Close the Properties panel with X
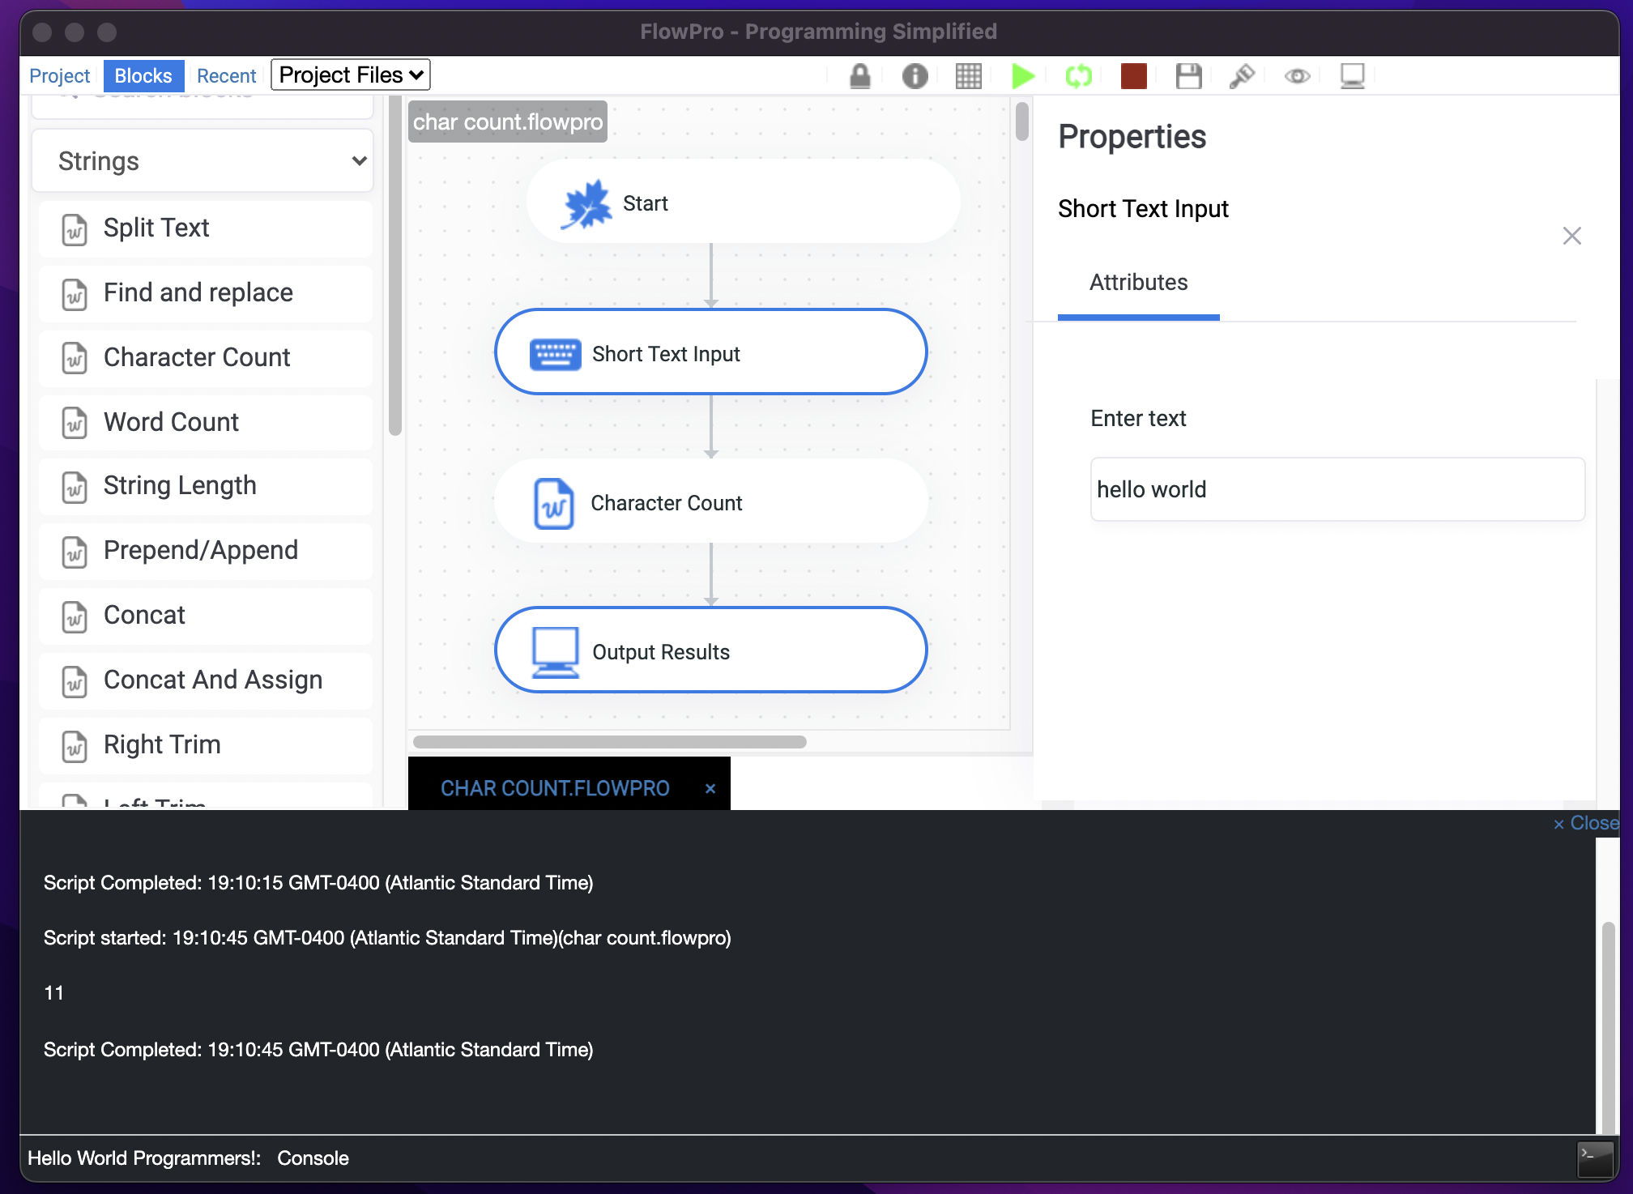Image resolution: width=1633 pixels, height=1194 pixels. tap(1571, 236)
